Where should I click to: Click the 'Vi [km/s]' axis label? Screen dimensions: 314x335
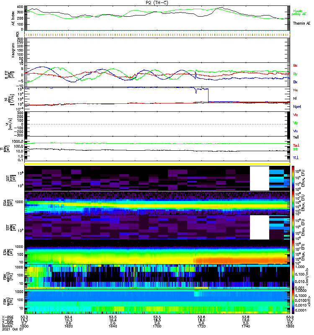click(10, 124)
